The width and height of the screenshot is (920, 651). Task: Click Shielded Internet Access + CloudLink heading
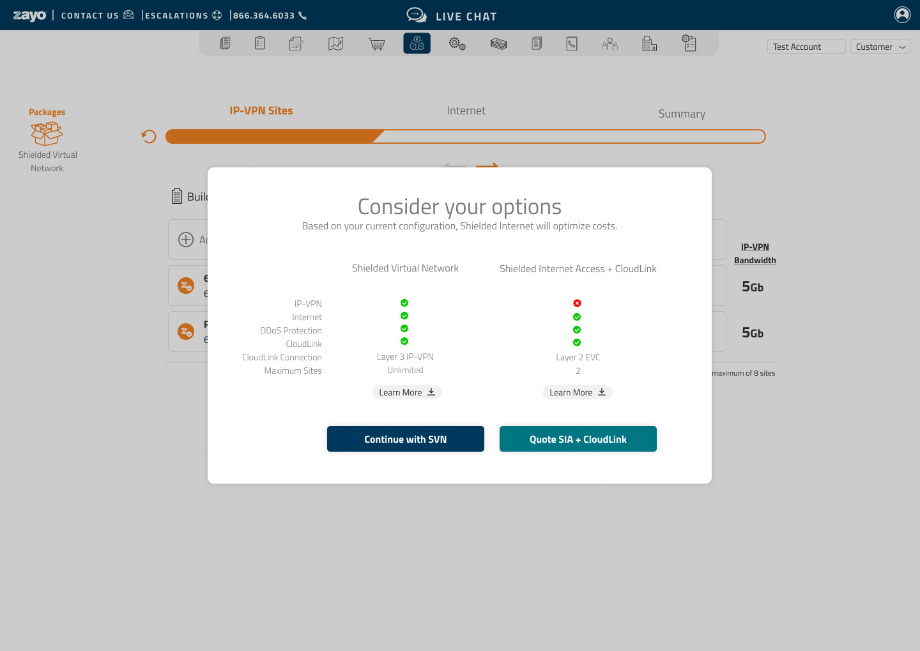click(x=578, y=269)
